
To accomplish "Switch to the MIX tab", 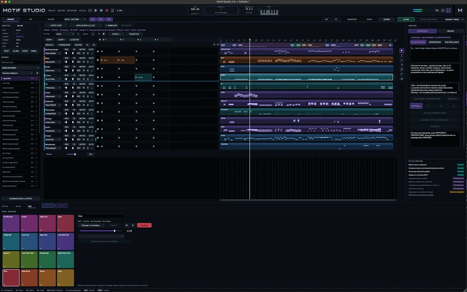I will click(31, 19).
